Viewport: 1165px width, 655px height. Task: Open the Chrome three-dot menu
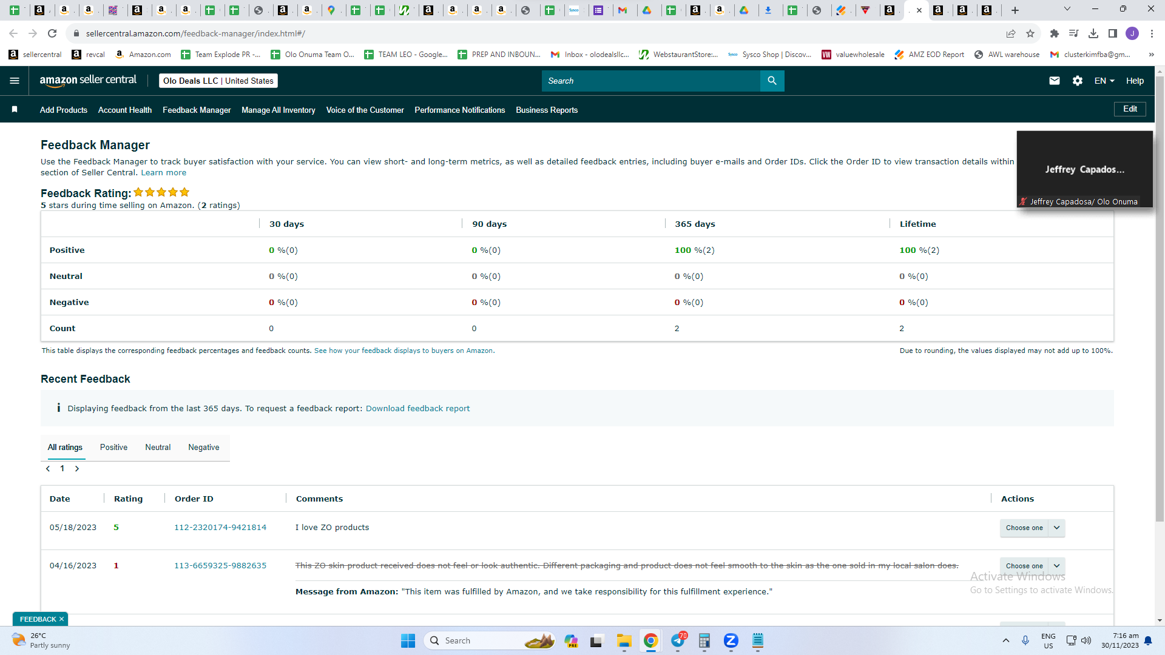click(1152, 33)
